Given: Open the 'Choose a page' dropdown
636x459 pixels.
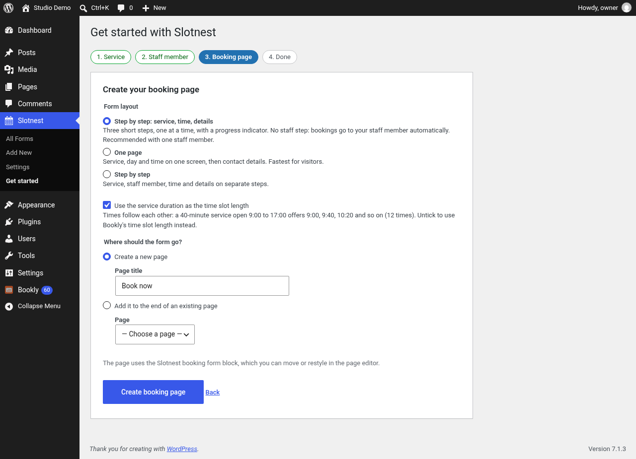Looking at the screenshot, I should tap(155, 334).
